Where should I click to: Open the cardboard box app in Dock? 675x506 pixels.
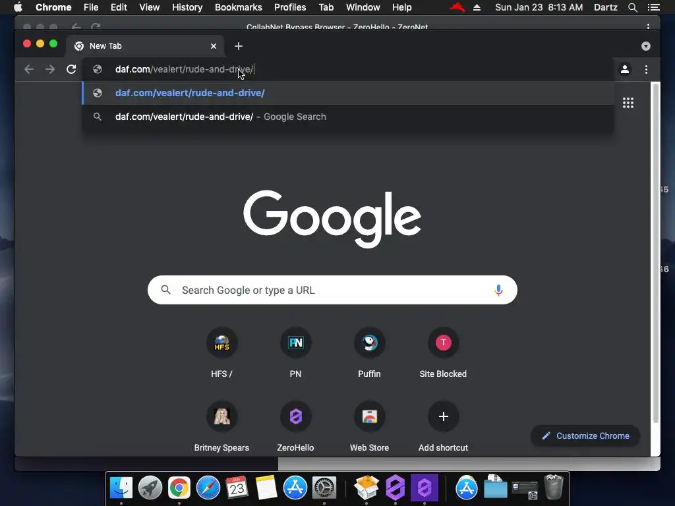click(x=367, y=488)
